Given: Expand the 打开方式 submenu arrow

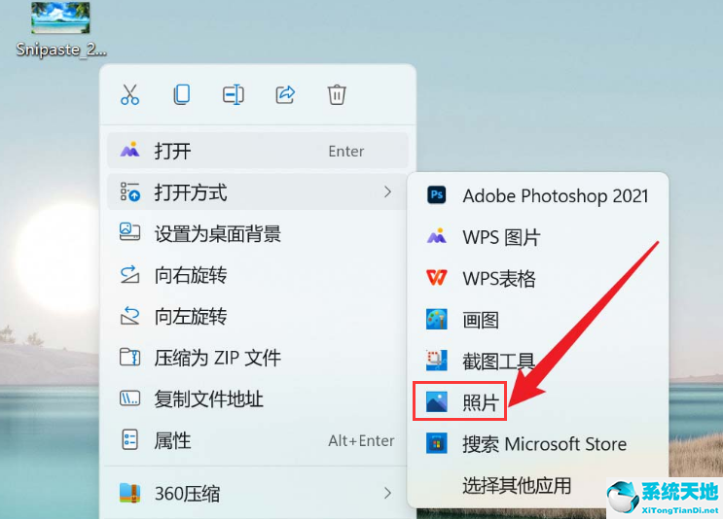Looking at the screenshot, I should pyautogui.click(x=387, y=192).
